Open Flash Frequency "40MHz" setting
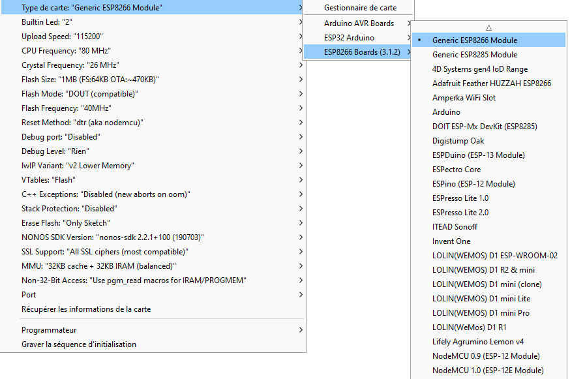570x379 pixels. click(153, 108)
